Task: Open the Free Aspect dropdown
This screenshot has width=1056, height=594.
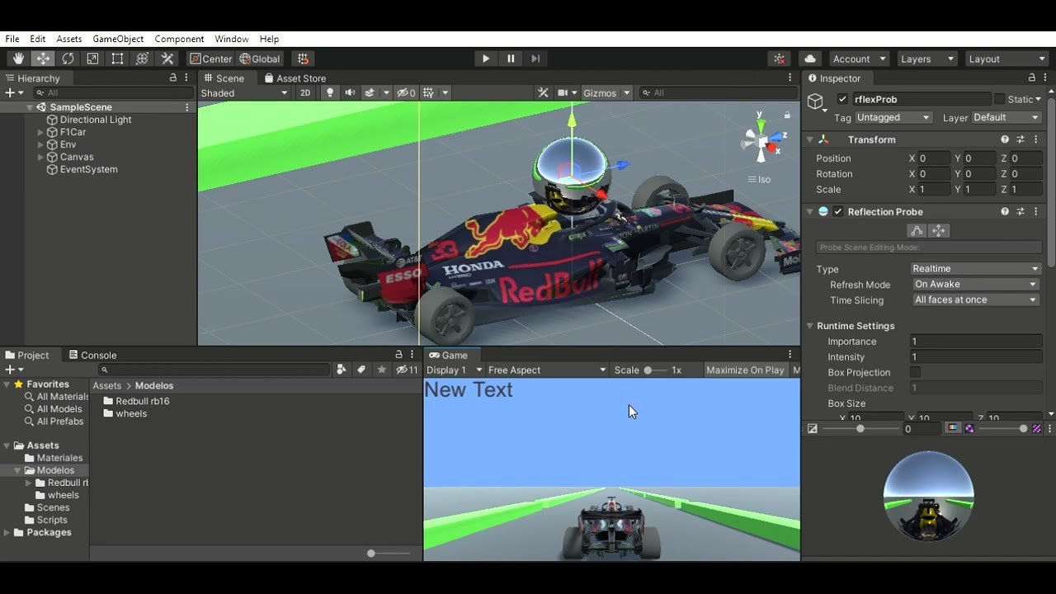Action: [x=547, y=370]
